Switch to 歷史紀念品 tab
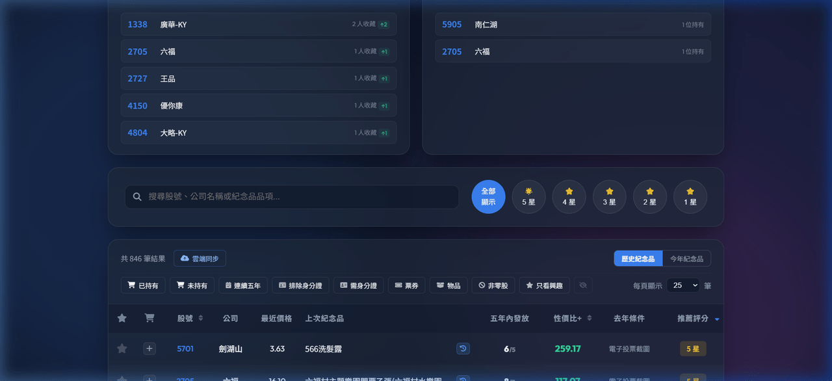The width and height of the screenshot is (832, 381). 638,258
